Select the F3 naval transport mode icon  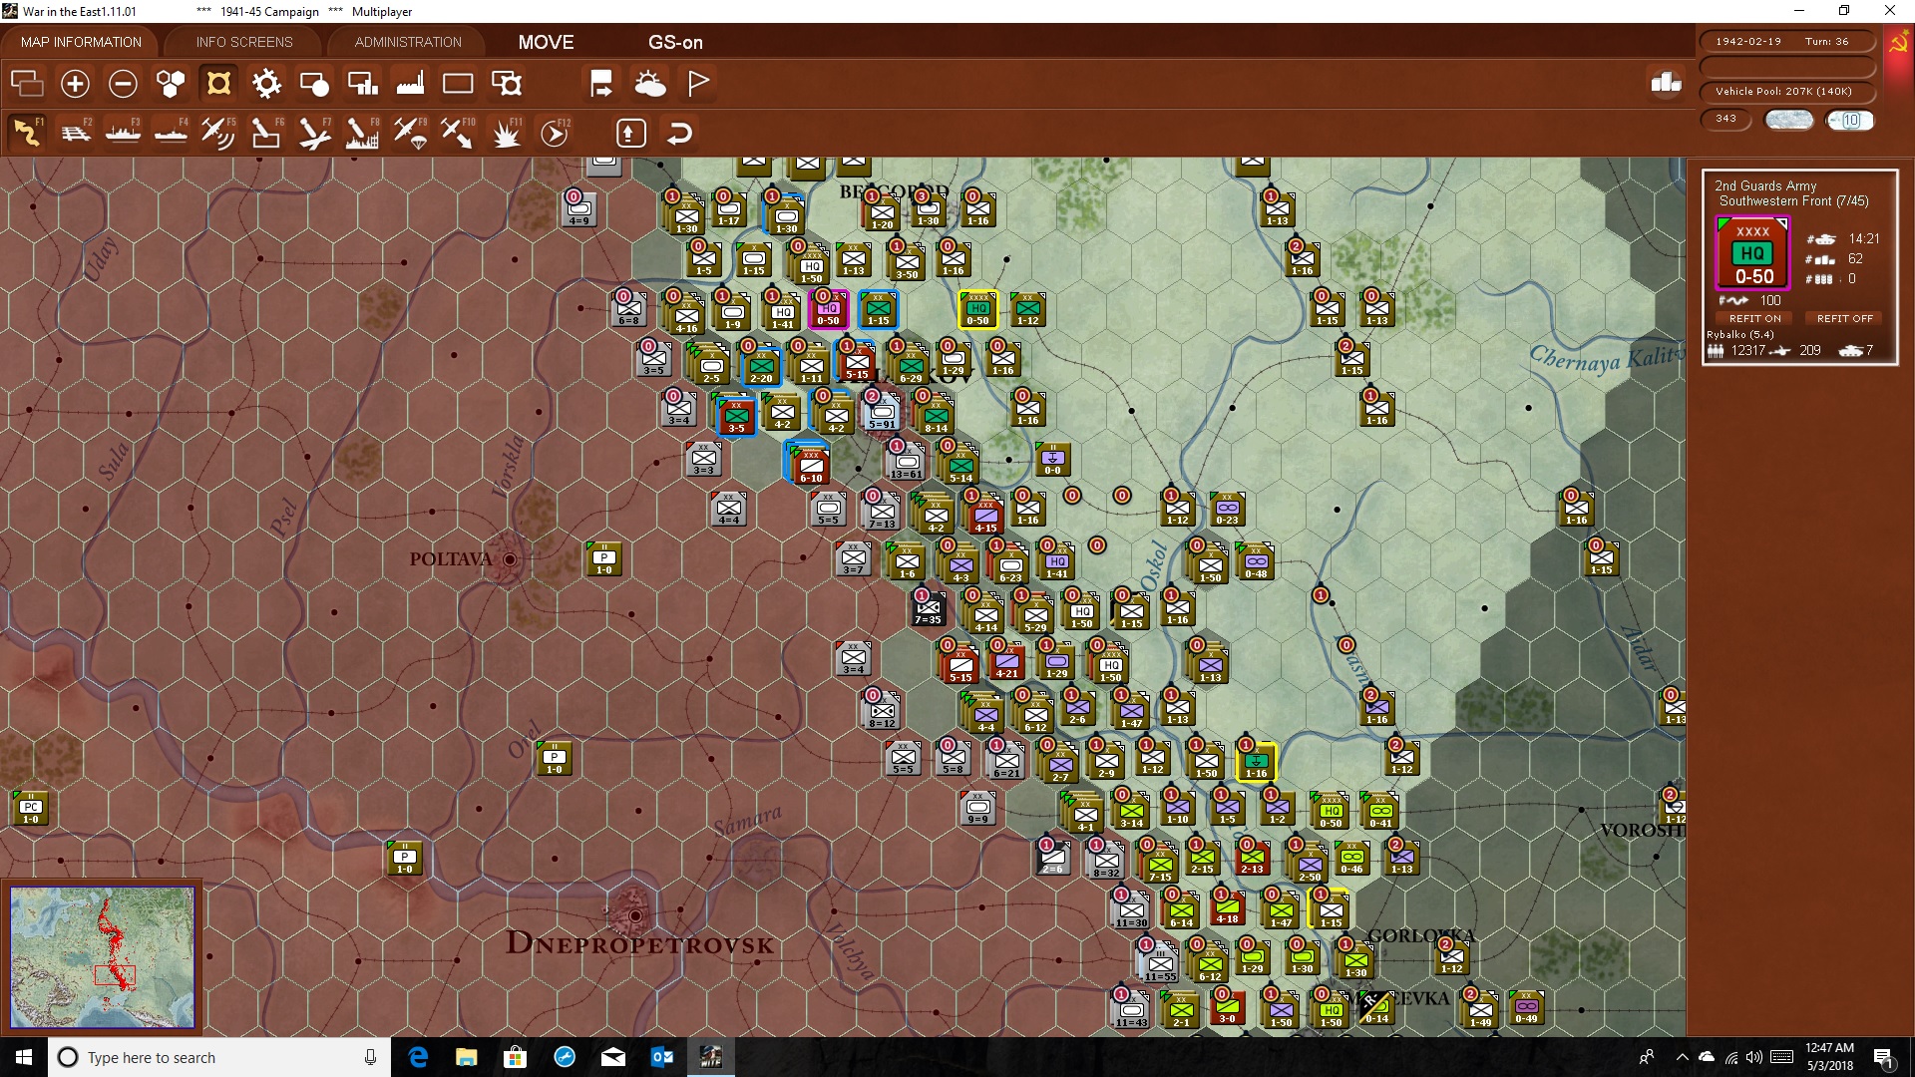(124, 133)
